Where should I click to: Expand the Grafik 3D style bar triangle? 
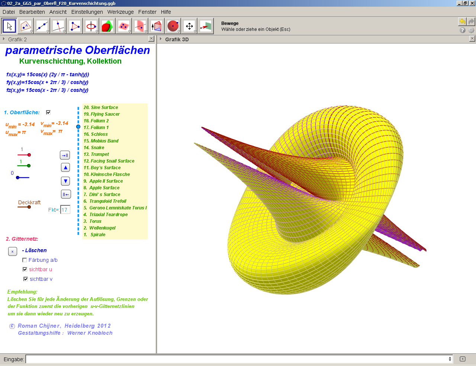pos(161,39)
